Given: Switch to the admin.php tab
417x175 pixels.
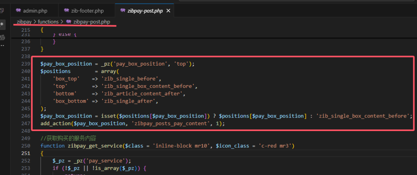Looking at the screenshot, I should pyautogui.click(x=35, y=10).
